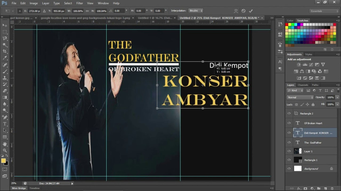This screenshot has height=191, width=341.
Task: Toggle the Lock all padlock icon
Action: (313, 105)
